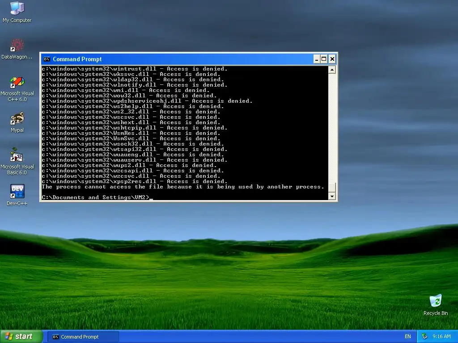Click the wpdshserviceobj.dll line
458x343 pixels.
[147, 101]
